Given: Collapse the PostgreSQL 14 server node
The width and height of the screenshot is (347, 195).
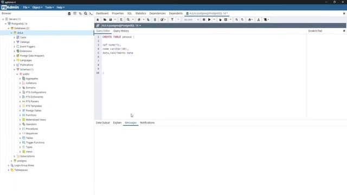Looking at the screenshot, I should coord(6,24).
